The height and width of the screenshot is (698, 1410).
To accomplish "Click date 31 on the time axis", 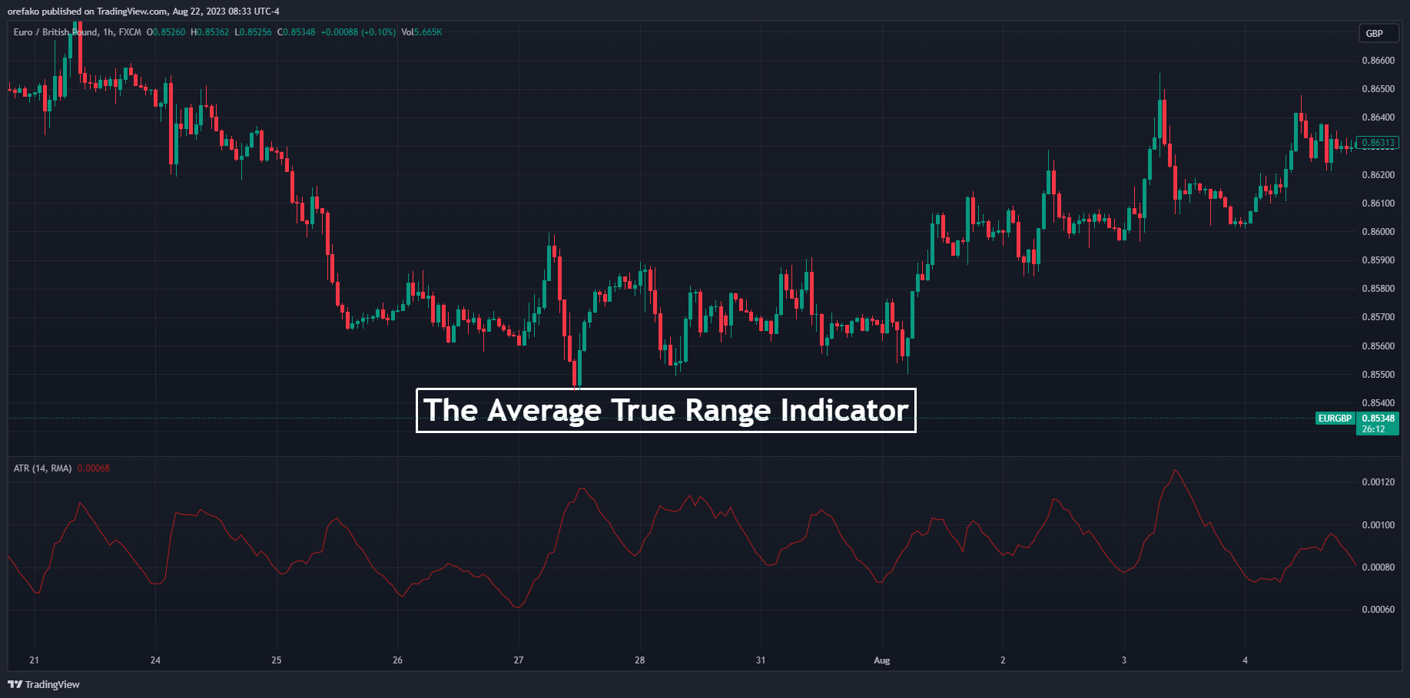I will pyautogui.click(x=761, y=660).
